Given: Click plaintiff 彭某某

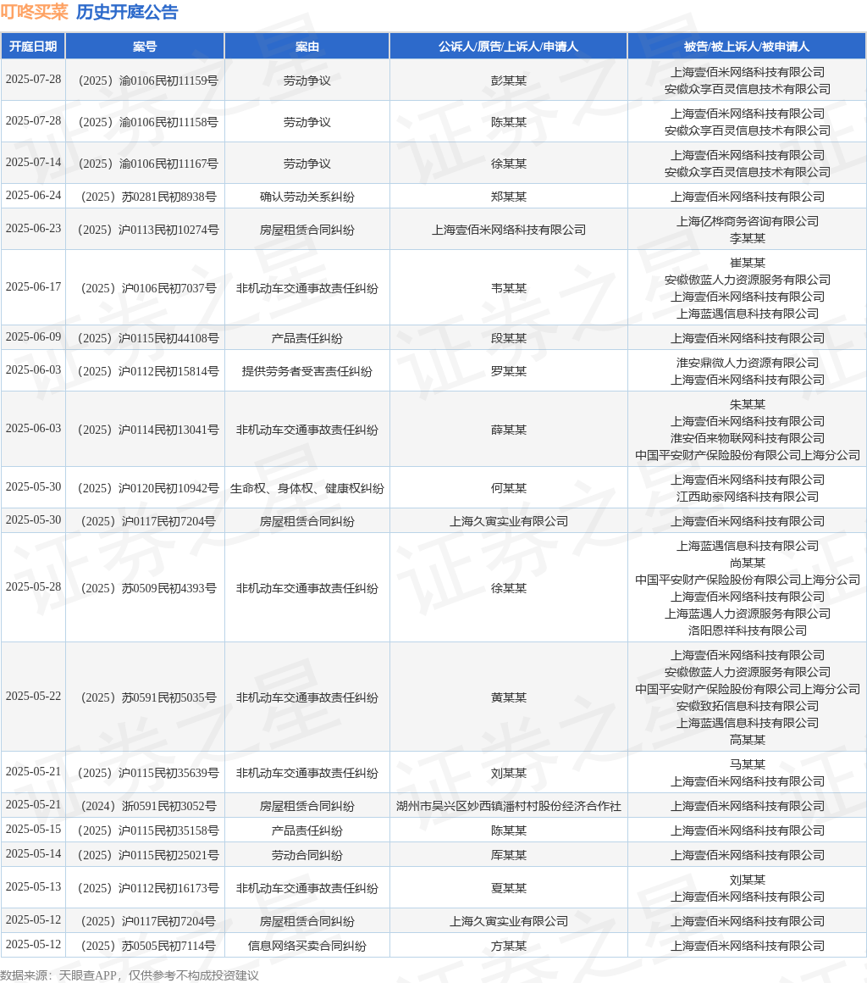Looking at the screenshot, I should [x=508, y=81].
